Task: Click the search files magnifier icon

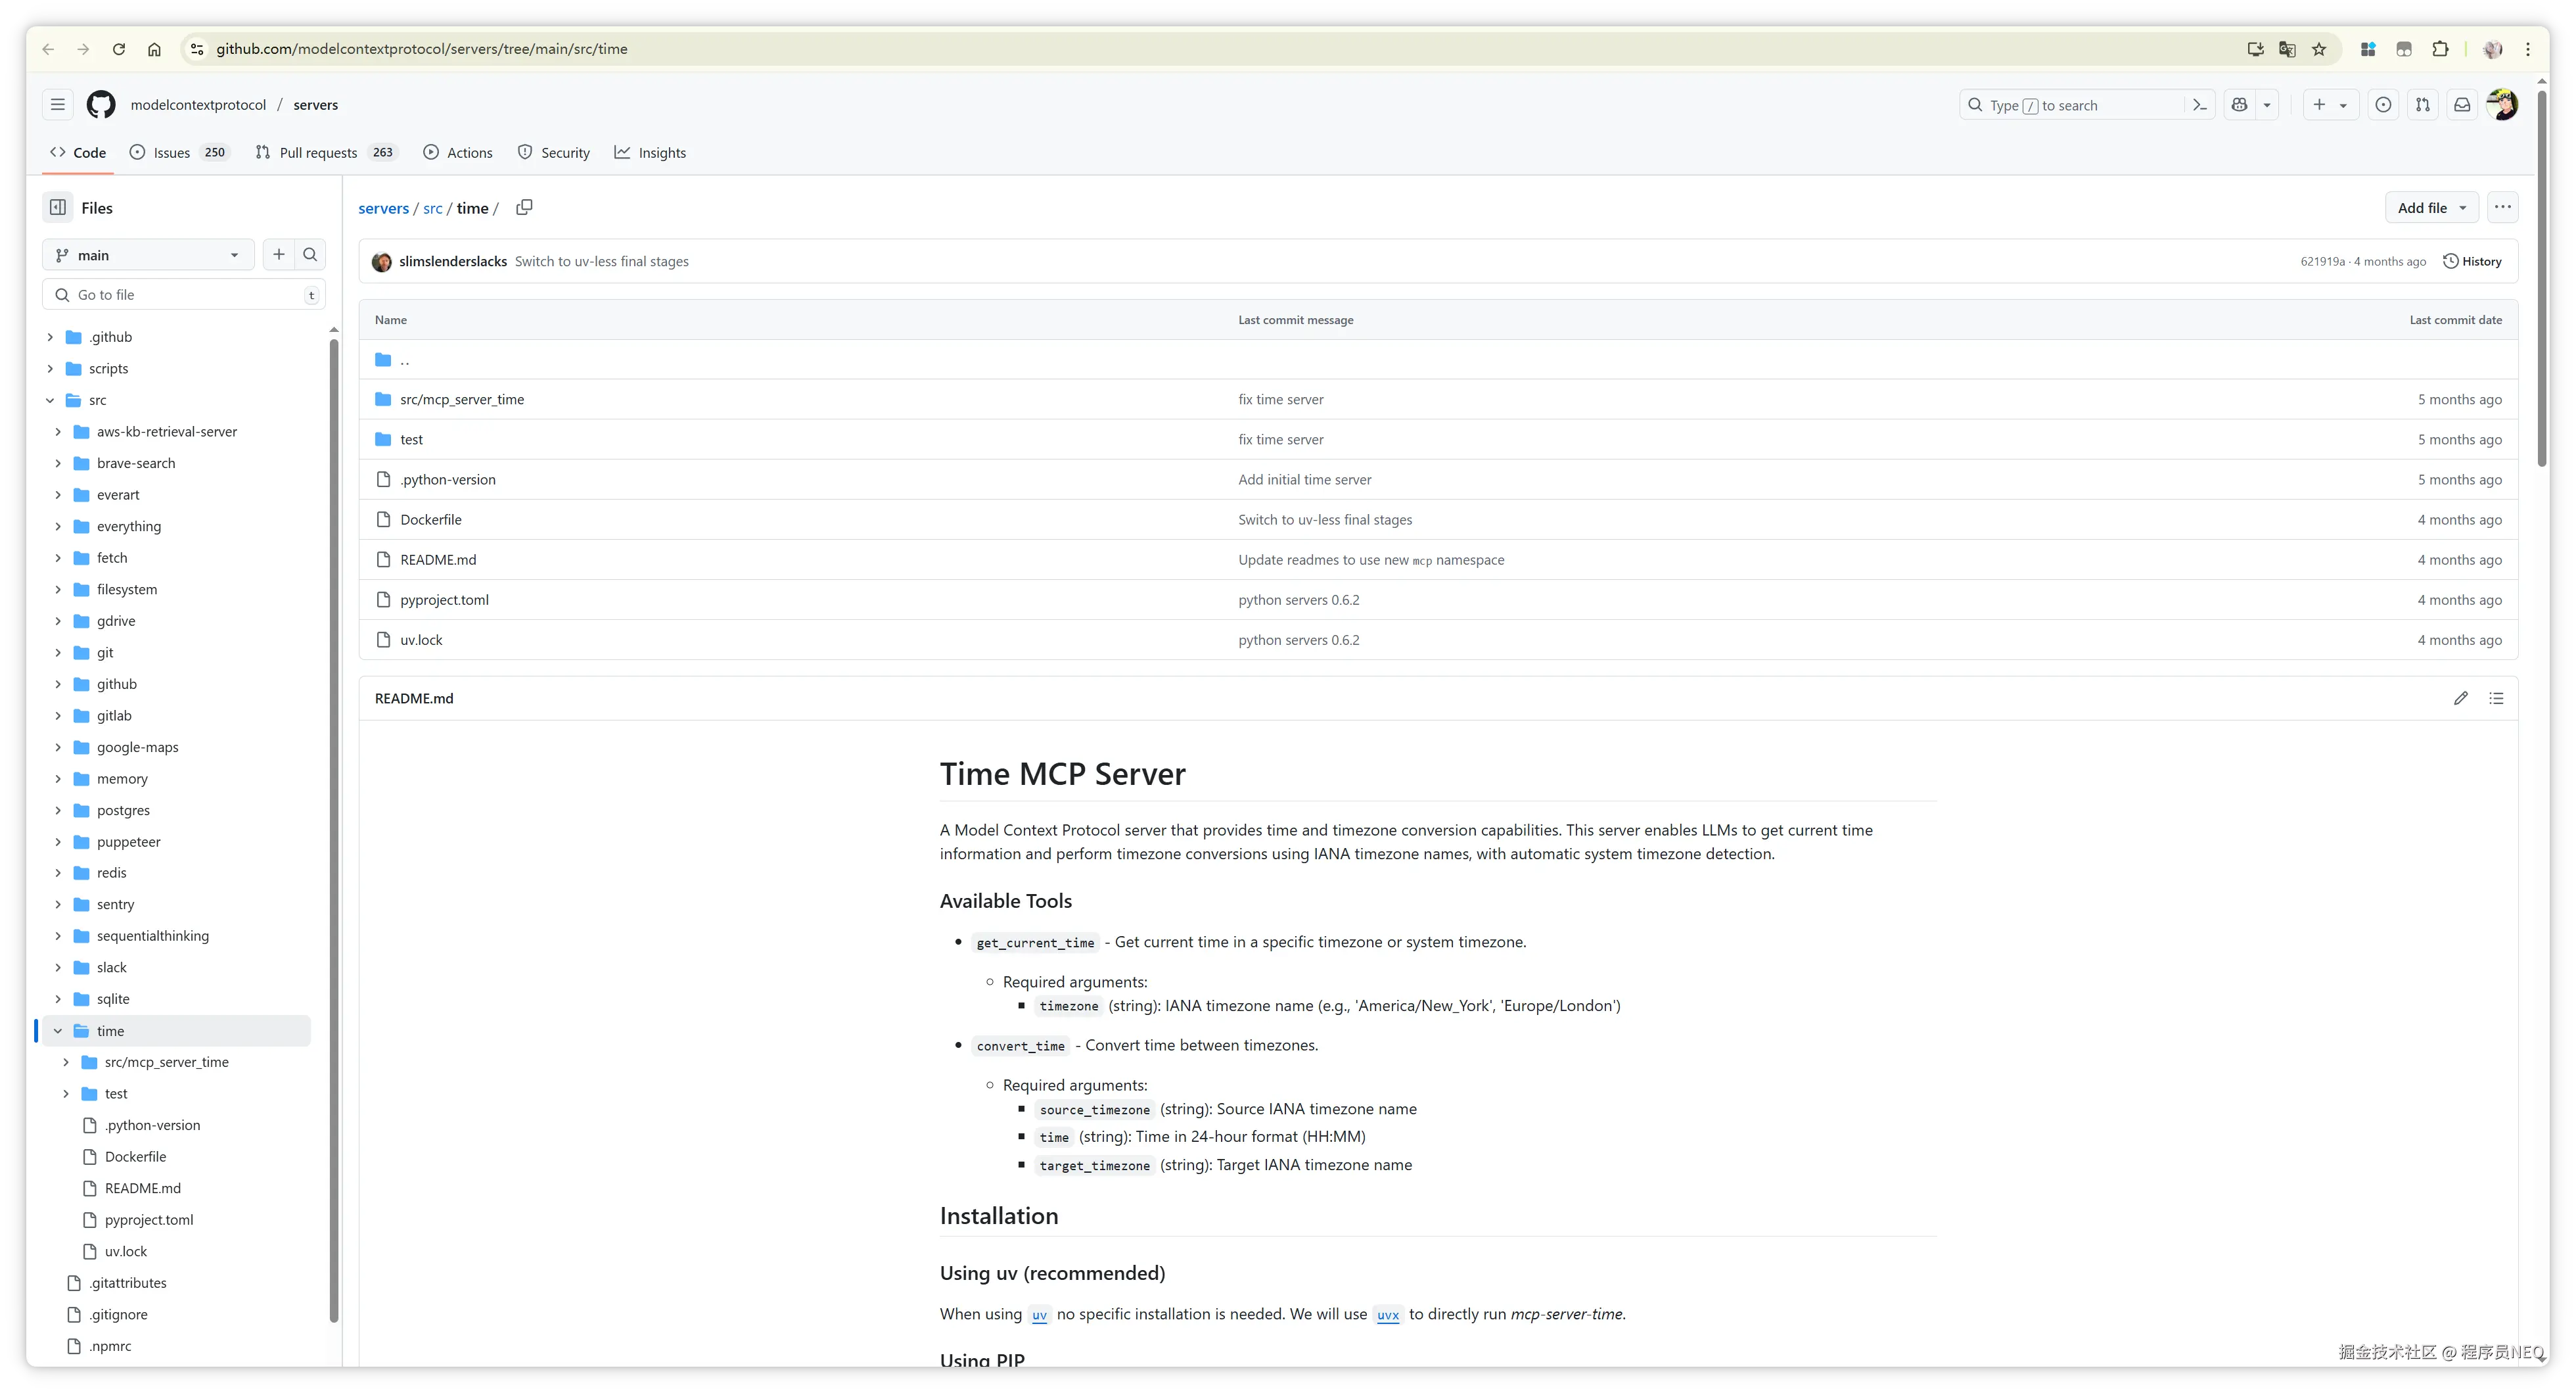Action: click(x=310, y=255)
